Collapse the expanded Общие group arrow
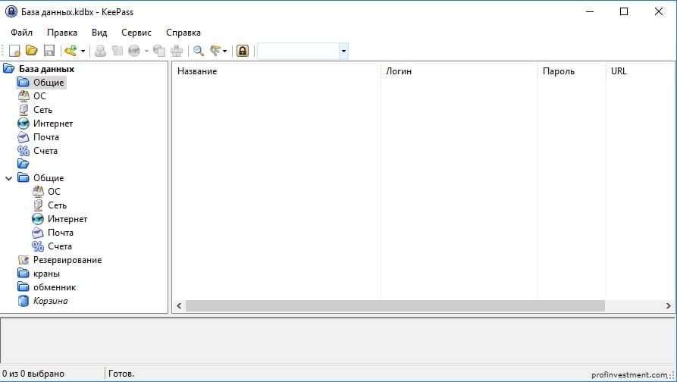Image resolution: width=677 pixels, height=382 pixels. (x=8, y=178)
